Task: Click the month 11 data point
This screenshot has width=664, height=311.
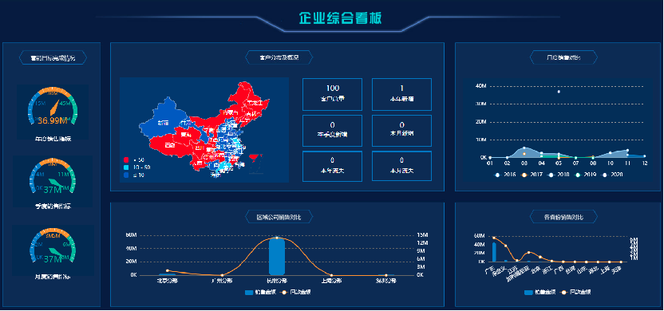Action: click(627, 150)
